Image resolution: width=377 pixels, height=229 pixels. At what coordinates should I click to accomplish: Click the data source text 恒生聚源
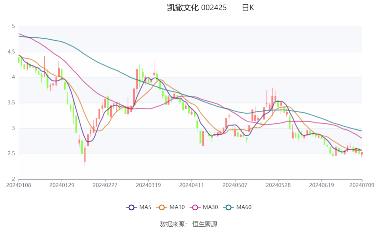click(205, 224)
